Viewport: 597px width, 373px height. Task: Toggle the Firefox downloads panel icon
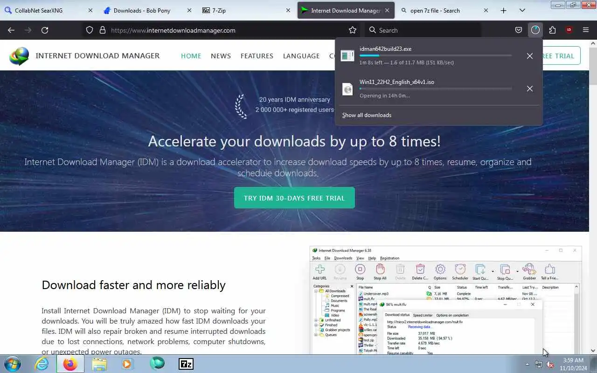tap(535, 30)
